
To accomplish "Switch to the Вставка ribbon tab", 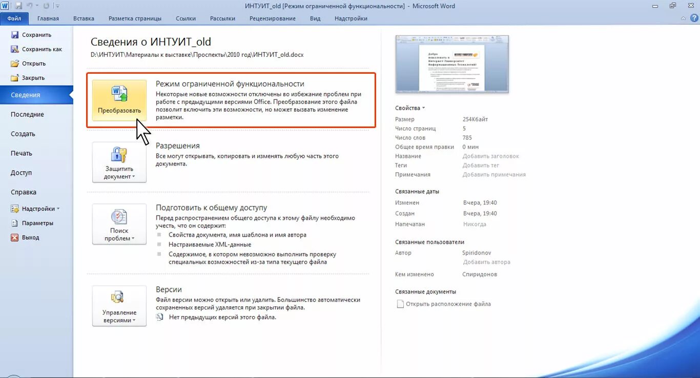I will [x=84, y=18].
